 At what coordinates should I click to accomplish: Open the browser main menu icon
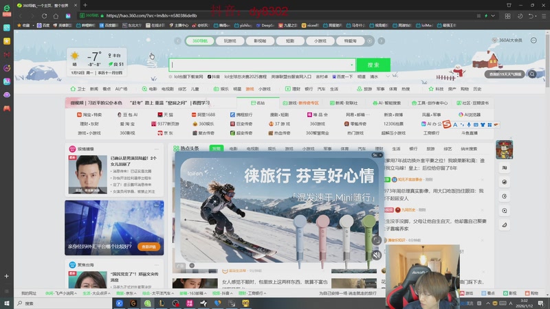tap(544, 16)
